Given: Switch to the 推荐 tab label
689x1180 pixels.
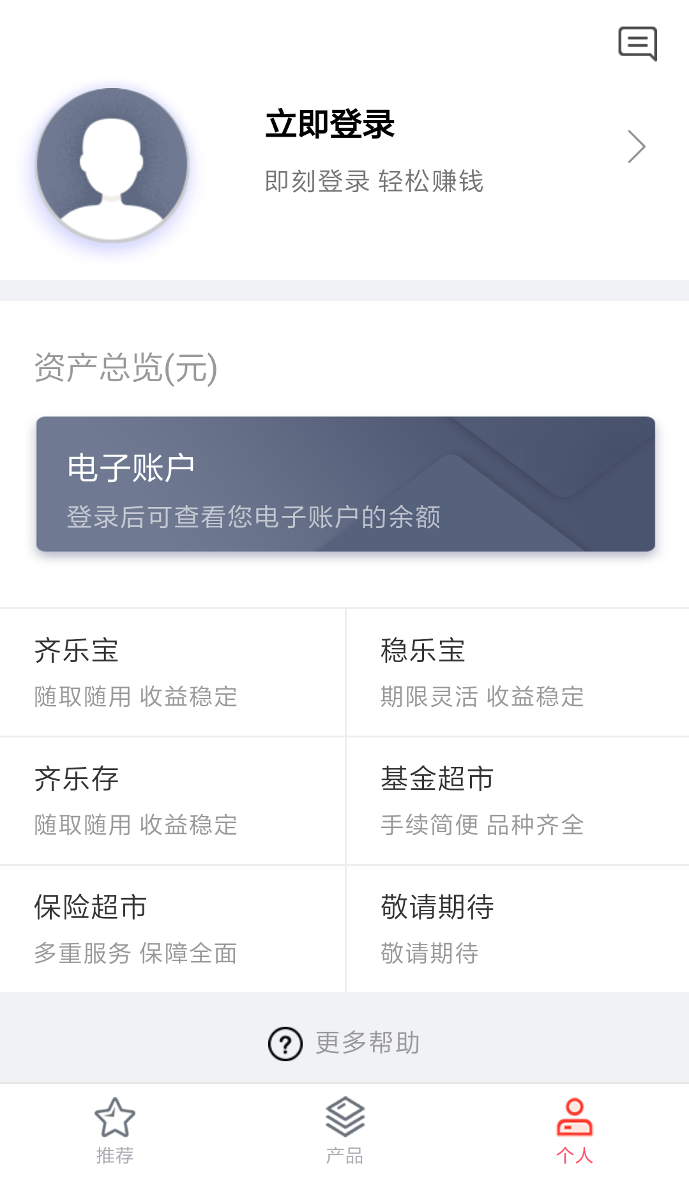Looking at the screenshot, I should (x=115, y=1155).
